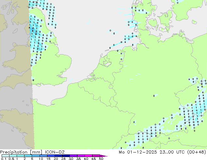The height and width of the screenshot is (160, 207).
Task: Click the legend label '0.1'
Action: 4,159
